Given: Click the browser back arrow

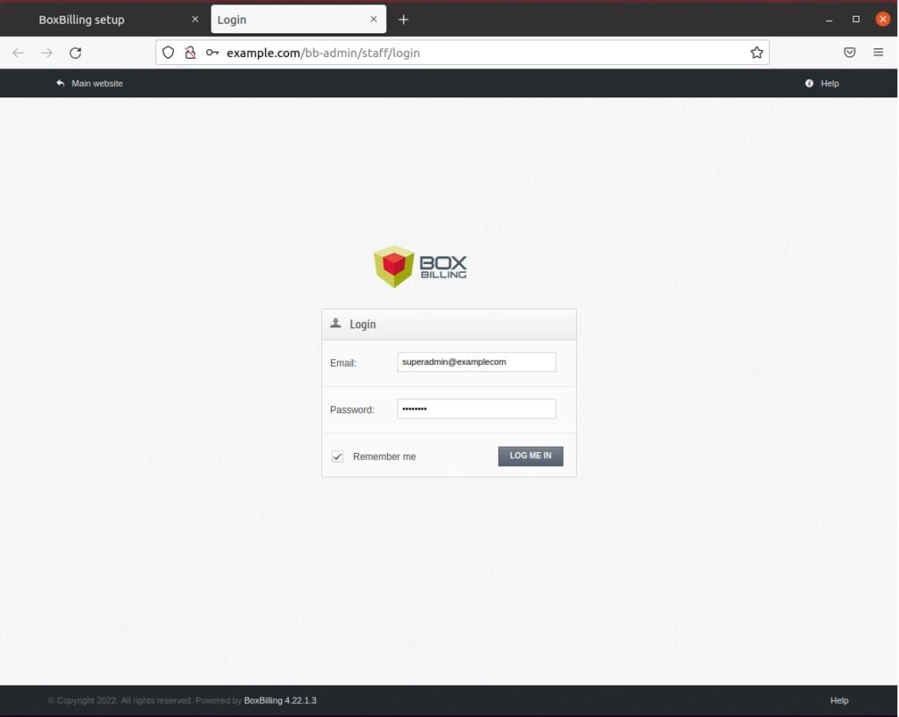Looking at the screenshot, I should (x=18, y=53).
